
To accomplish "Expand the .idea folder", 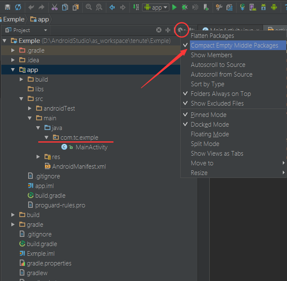I will [13, 60].
